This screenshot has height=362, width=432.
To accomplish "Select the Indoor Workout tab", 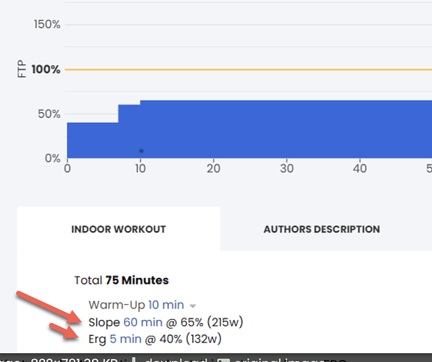I will 118,230.
